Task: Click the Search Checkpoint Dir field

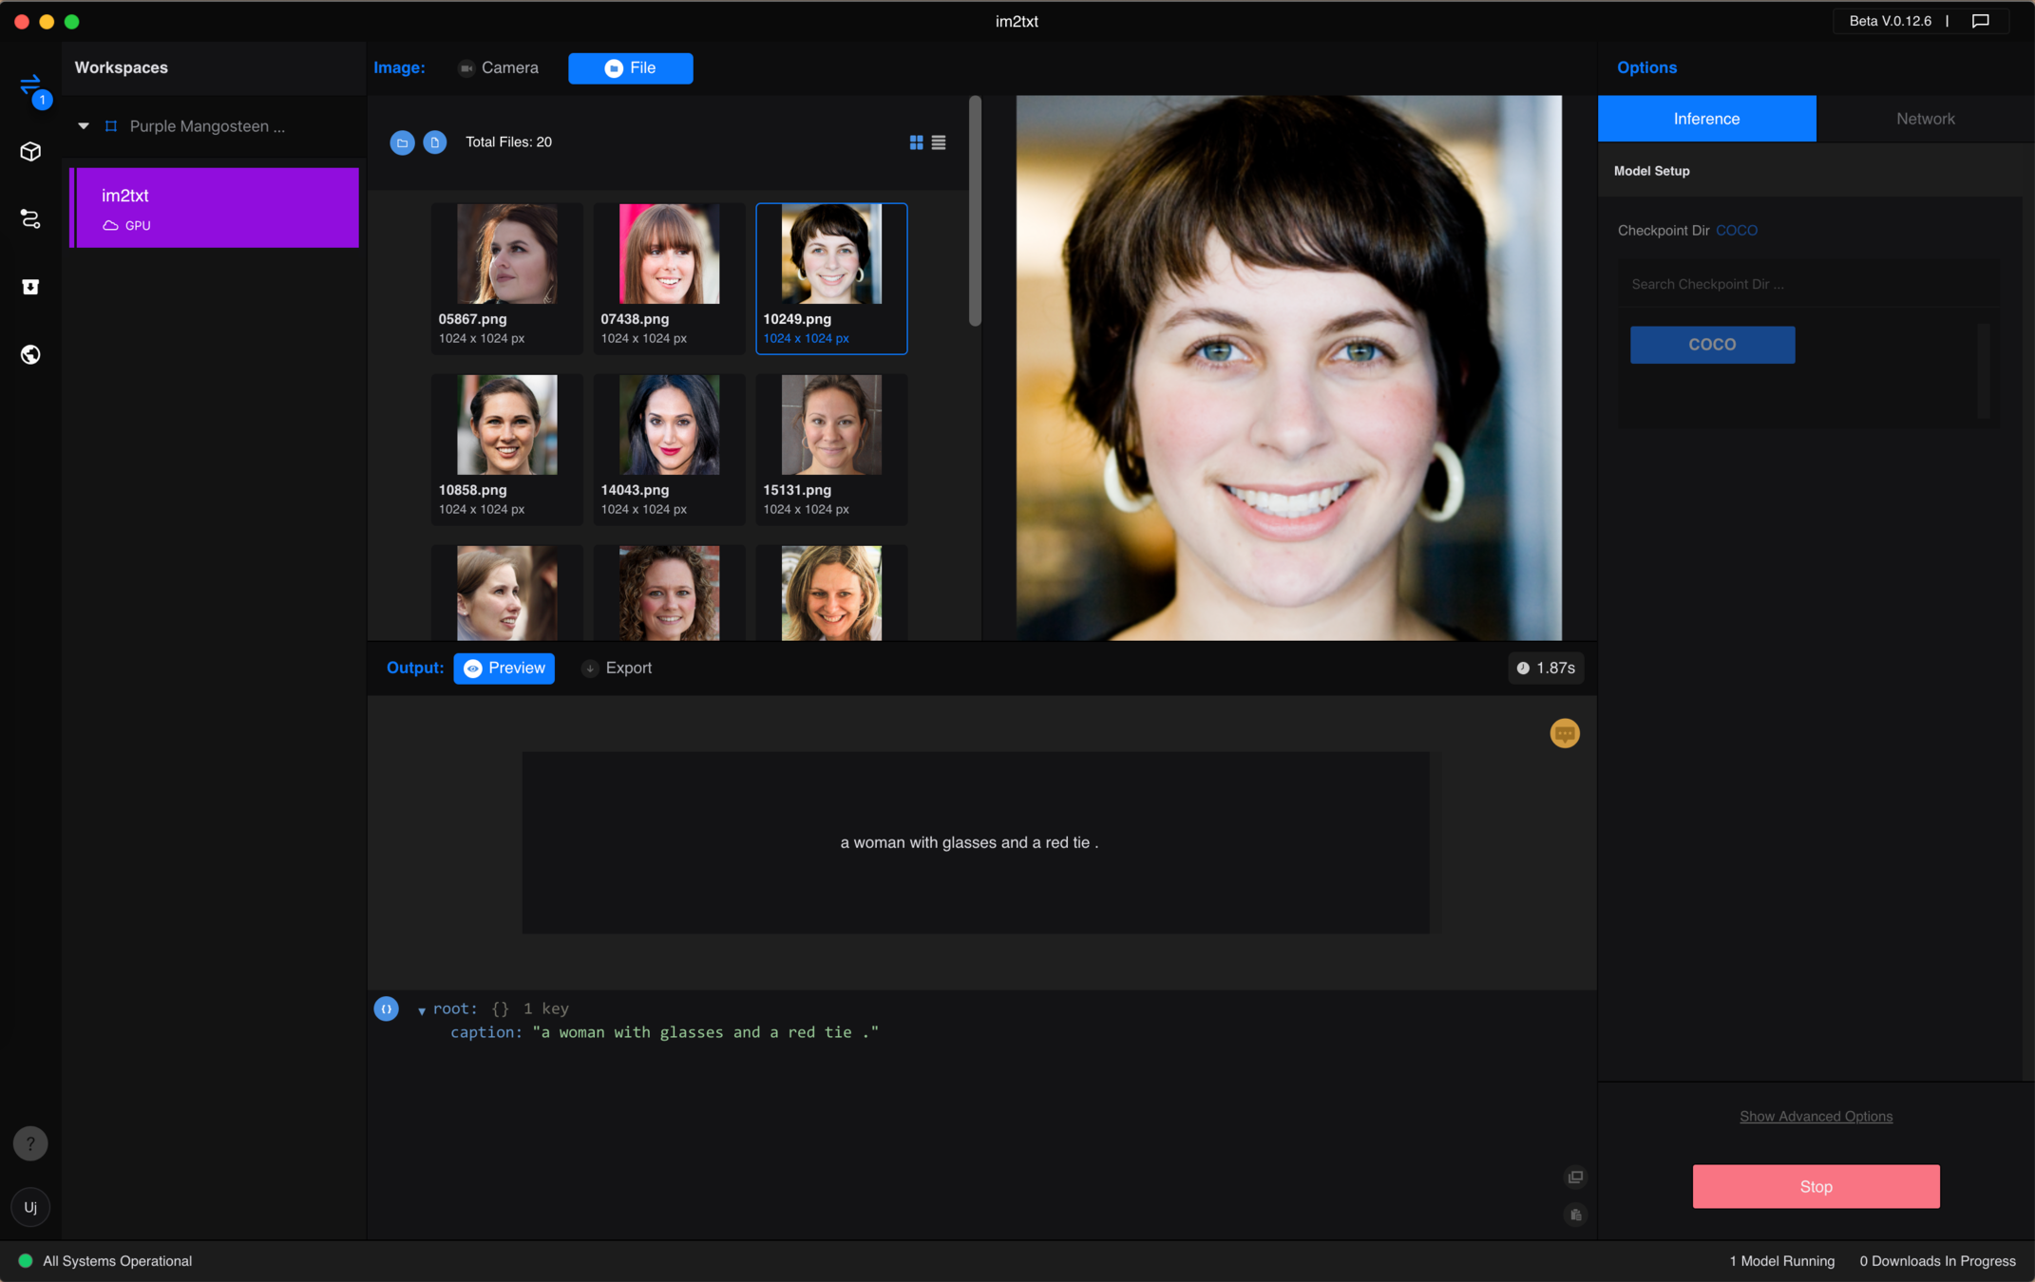Action: point(1807,284)
